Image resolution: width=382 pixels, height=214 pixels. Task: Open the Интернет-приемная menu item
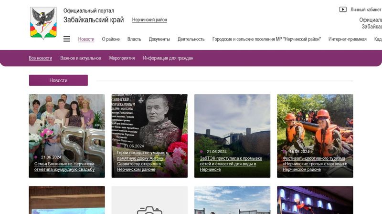coord(347,39)
